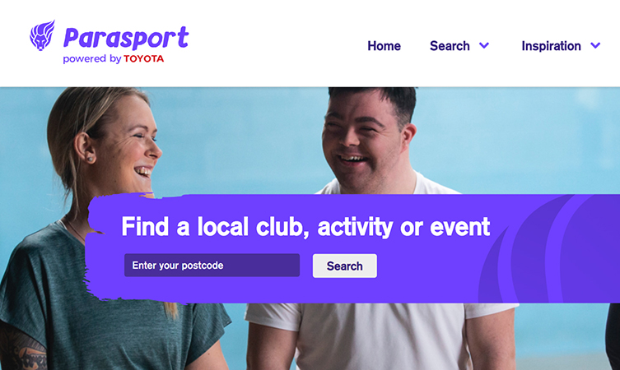This screenshot has height=370, width=620.
Task: Expand the chevron beside Search in the nav
Action: click(484, 45)
